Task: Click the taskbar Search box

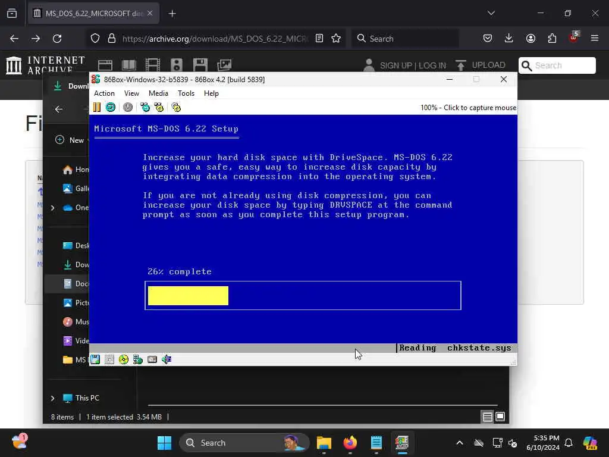Action: coord(244,443)
